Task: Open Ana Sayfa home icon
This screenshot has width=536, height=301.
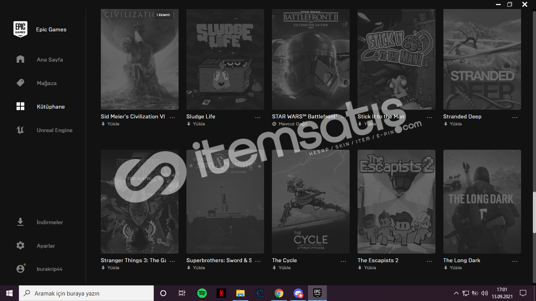Action: (20, 59)
